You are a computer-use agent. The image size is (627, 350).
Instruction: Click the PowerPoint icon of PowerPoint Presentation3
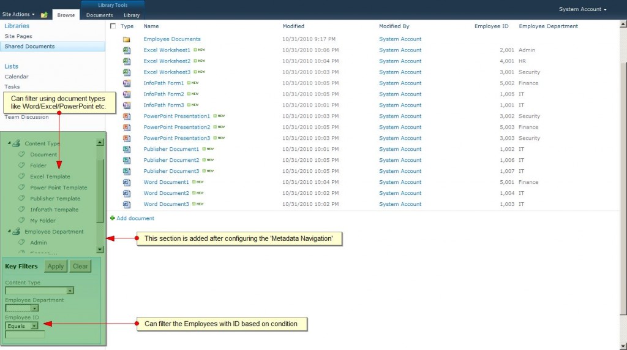(126, 138)
